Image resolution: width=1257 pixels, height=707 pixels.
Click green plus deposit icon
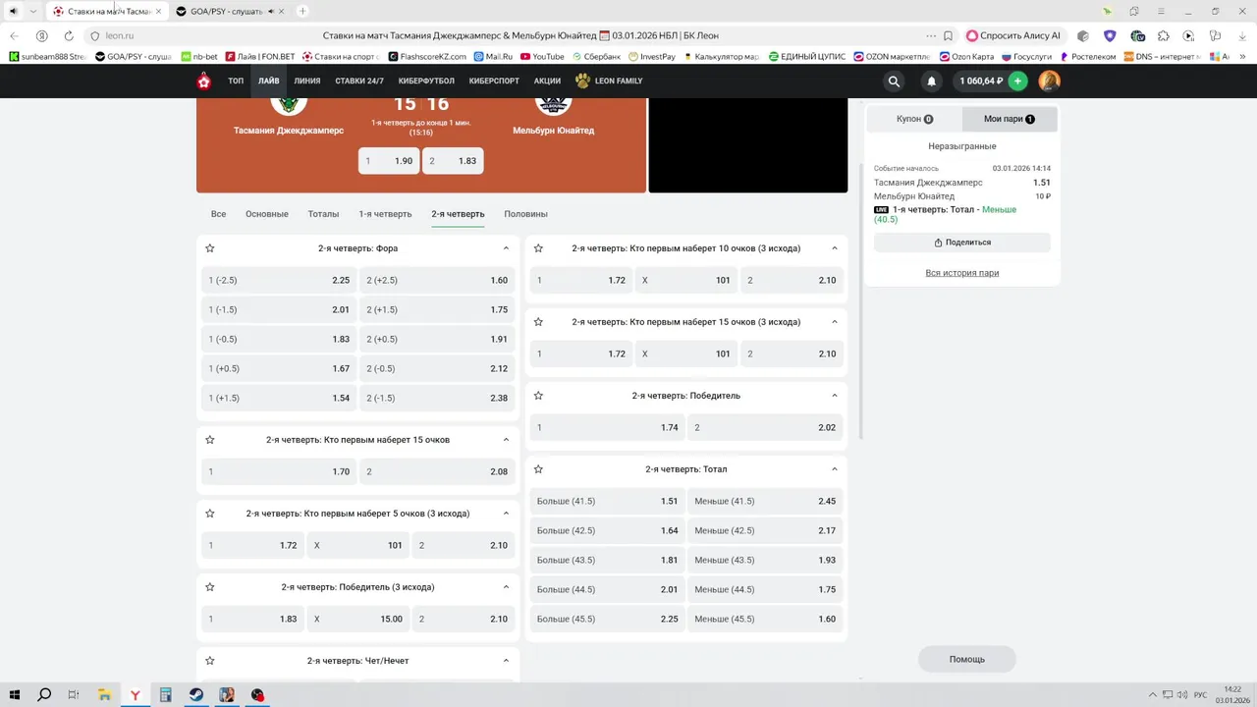point(1018,81)
